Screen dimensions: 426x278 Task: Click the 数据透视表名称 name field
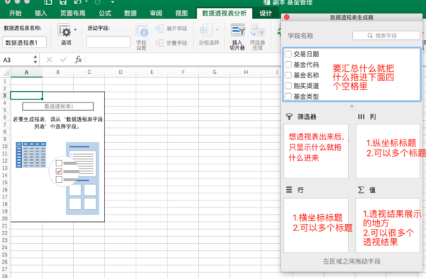pyautogui.click(x=24, y=43)
